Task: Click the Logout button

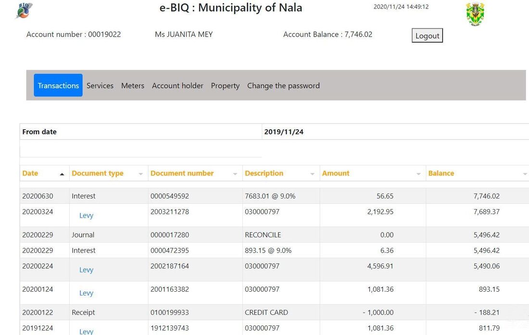Action: click(x=427, y=36)
